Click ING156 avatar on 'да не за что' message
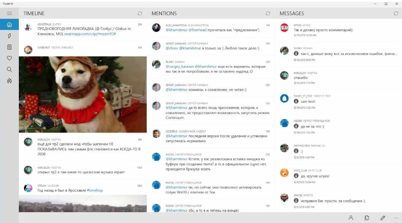 point(284,123)
